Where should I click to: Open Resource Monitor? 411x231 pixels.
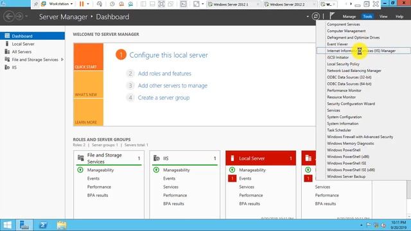pyautogui.click(x=341, y=97)
